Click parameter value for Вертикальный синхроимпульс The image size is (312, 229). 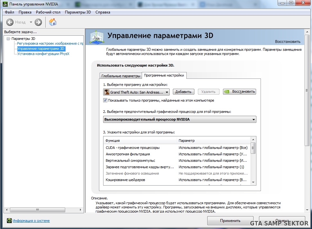point(212,160)
